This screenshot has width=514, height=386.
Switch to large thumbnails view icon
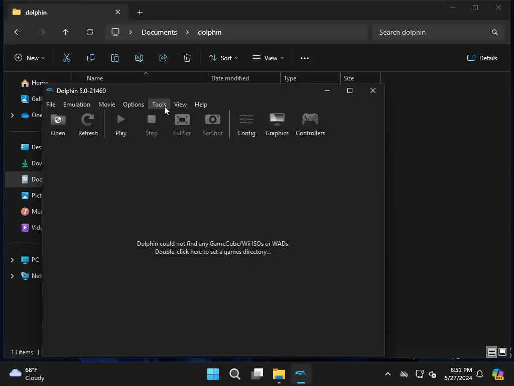(x=502, y=352)
